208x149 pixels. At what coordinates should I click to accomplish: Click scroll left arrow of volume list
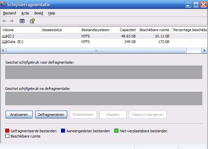tap(3, 51)
